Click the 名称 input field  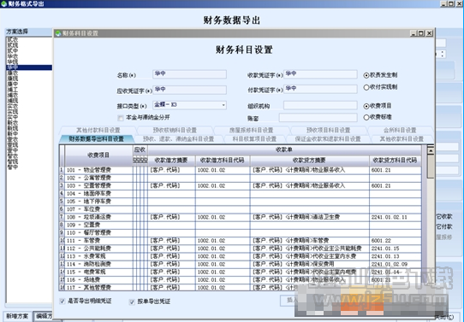coord(190,74)
